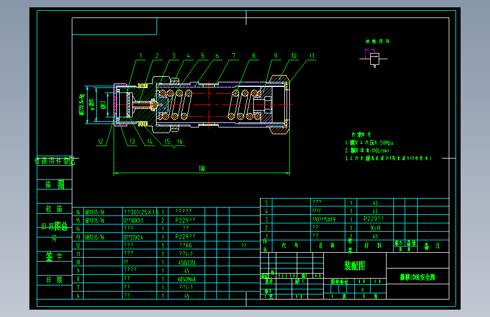Click "GB1235-76" in parts list row 15
The image size is (490, 317).
(x=94, y=221)
